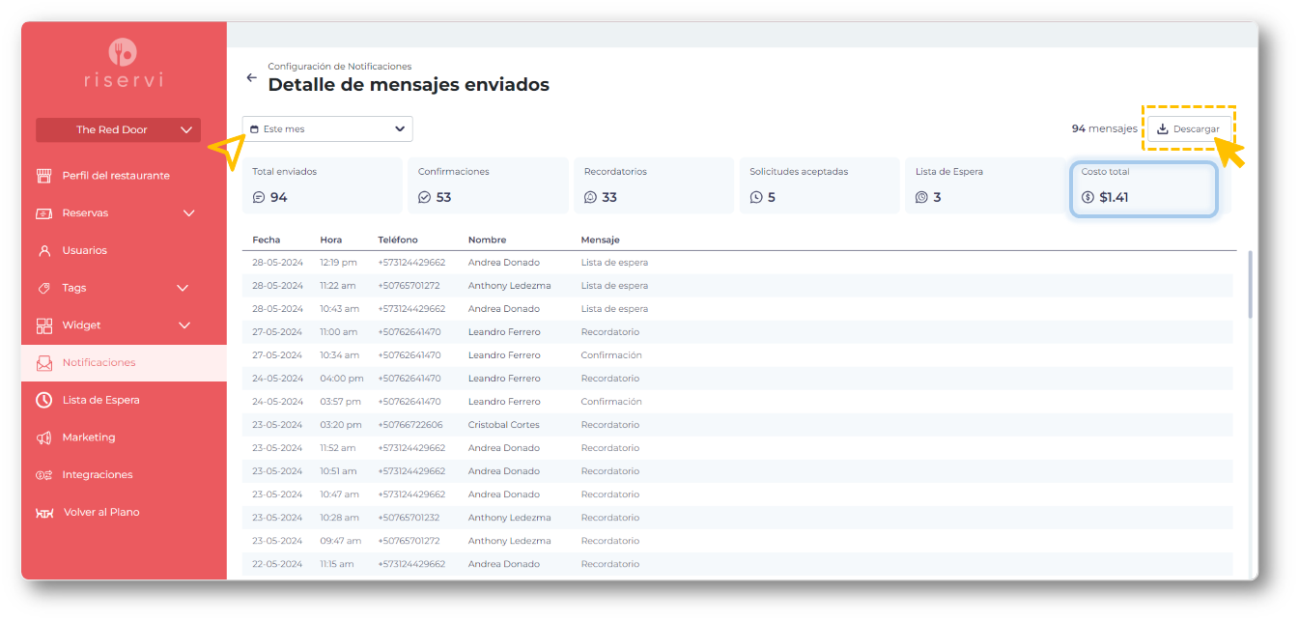
Task: Click the Descargar button
Action: tap(1189, 128)
